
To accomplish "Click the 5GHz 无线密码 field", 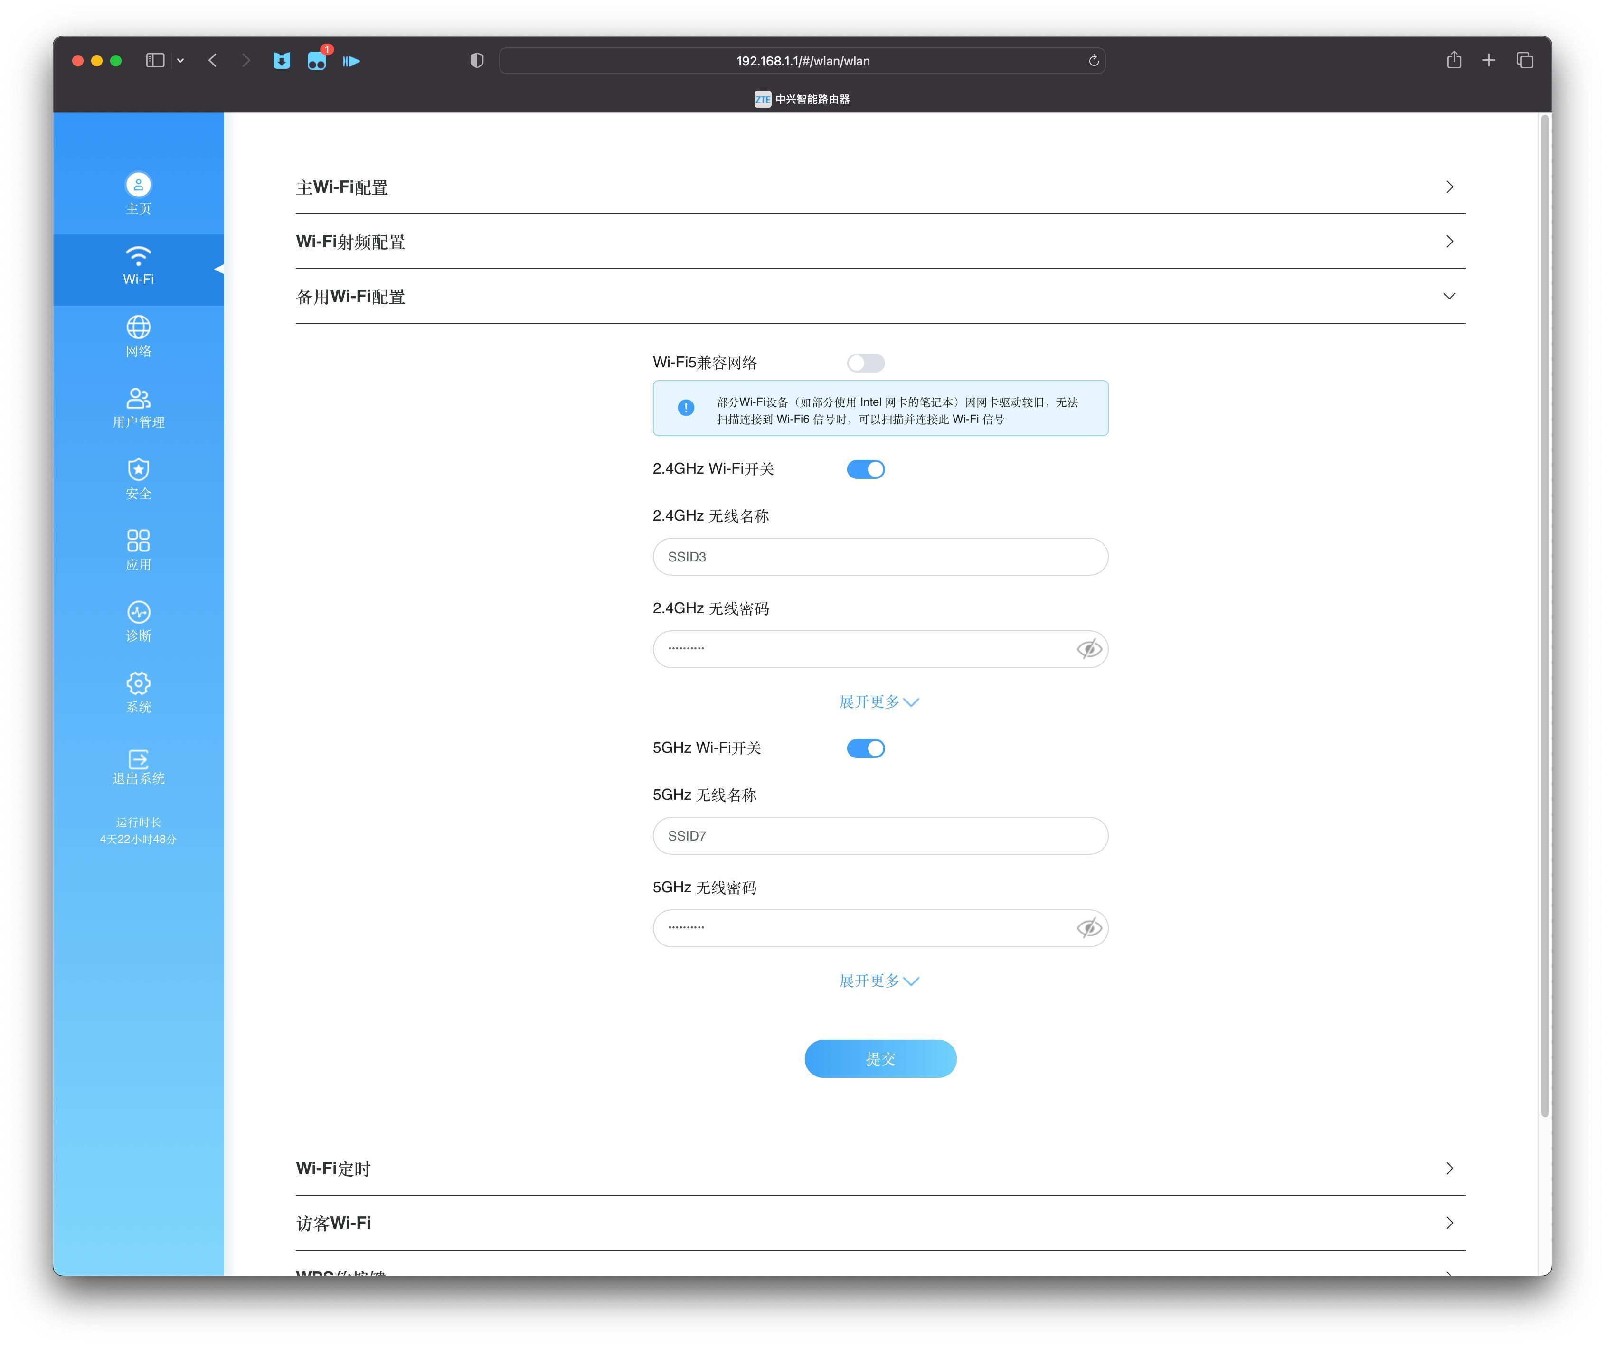I will click(880, 927).
